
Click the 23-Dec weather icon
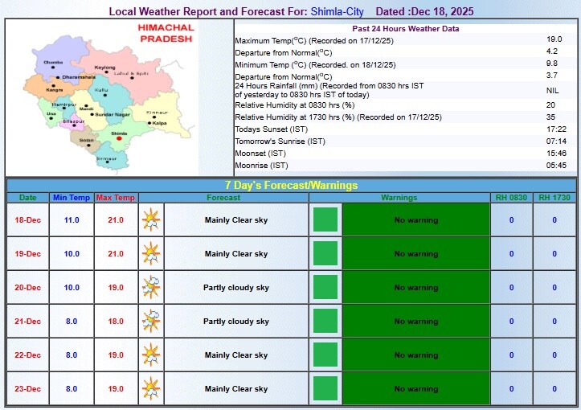(150, 388)
